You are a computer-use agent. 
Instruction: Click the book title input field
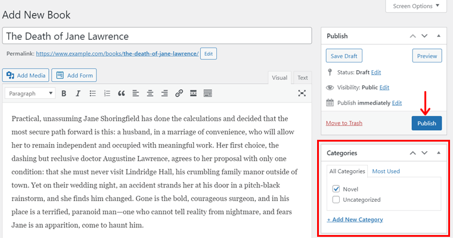click(x=157, y=36)
